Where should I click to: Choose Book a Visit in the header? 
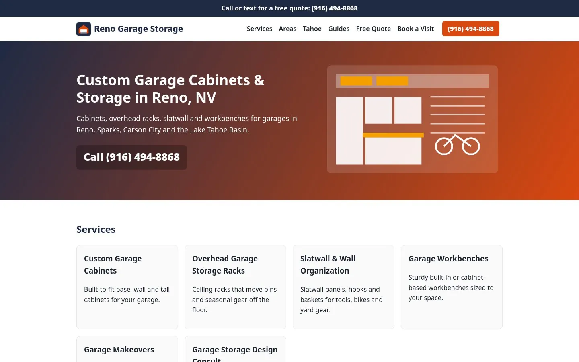(x=416, y=29)
